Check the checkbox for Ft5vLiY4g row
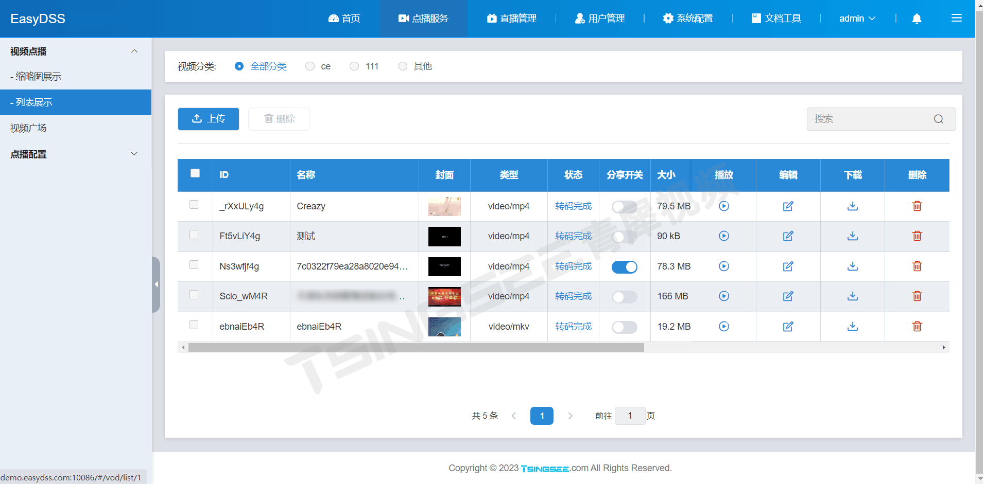985x484 pixels. click(x=194, y=235)
